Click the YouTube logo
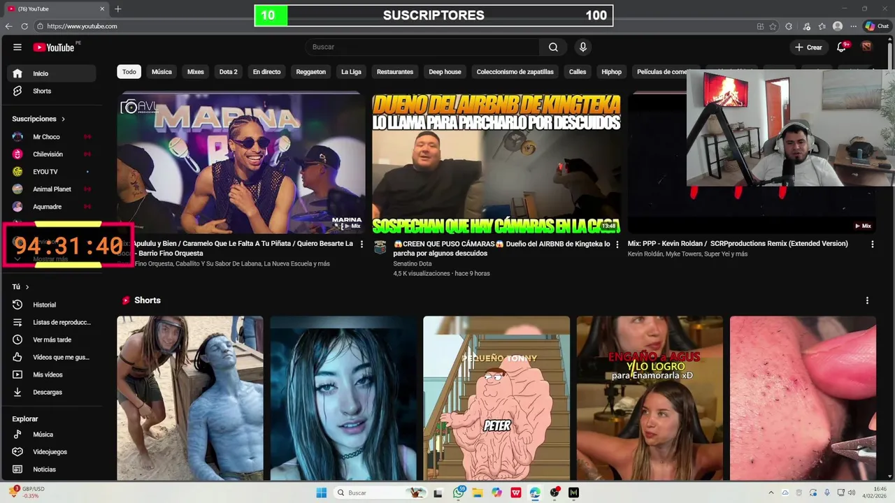The image size is (895, 503). click(x=54, y=47)
